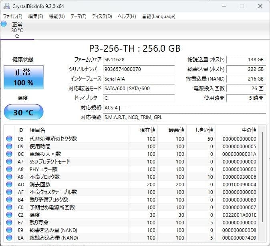Click the status orb for attribute E7

point(9,222)
